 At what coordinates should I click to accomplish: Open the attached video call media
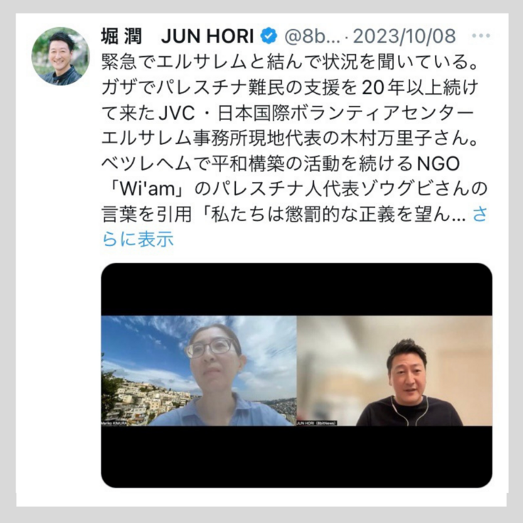coord(296,375)
